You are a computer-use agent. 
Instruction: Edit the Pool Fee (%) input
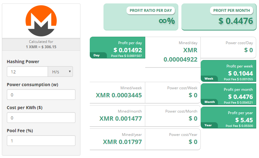click(41, 141)
